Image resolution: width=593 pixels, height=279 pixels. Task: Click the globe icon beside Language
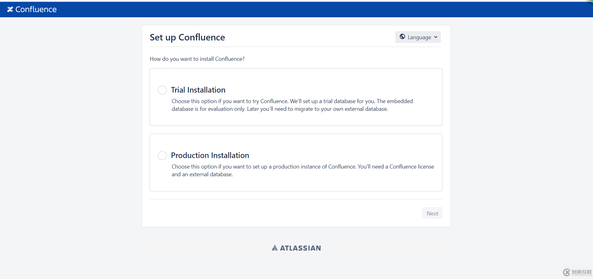(402, 37)
